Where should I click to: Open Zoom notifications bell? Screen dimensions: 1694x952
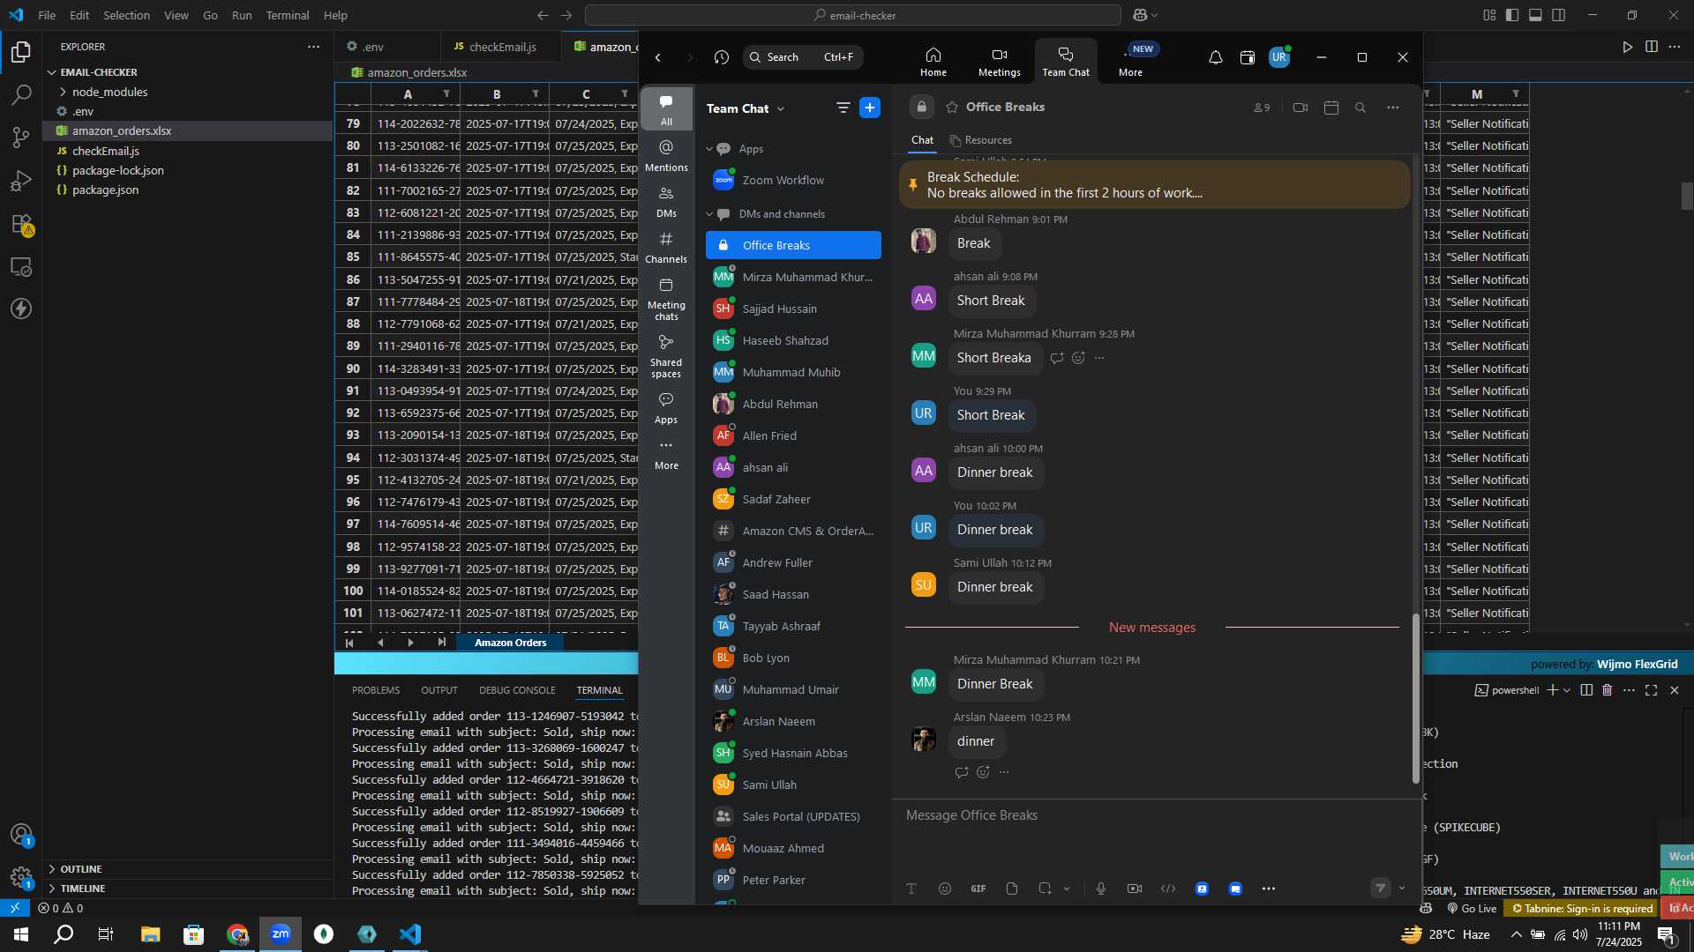(1215, 57)
